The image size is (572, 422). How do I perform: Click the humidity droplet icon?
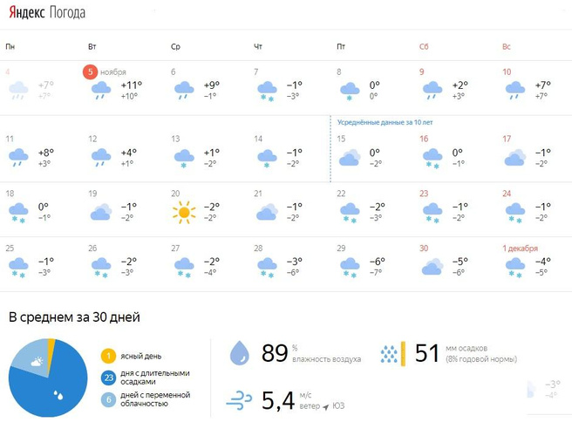point(238,353)
